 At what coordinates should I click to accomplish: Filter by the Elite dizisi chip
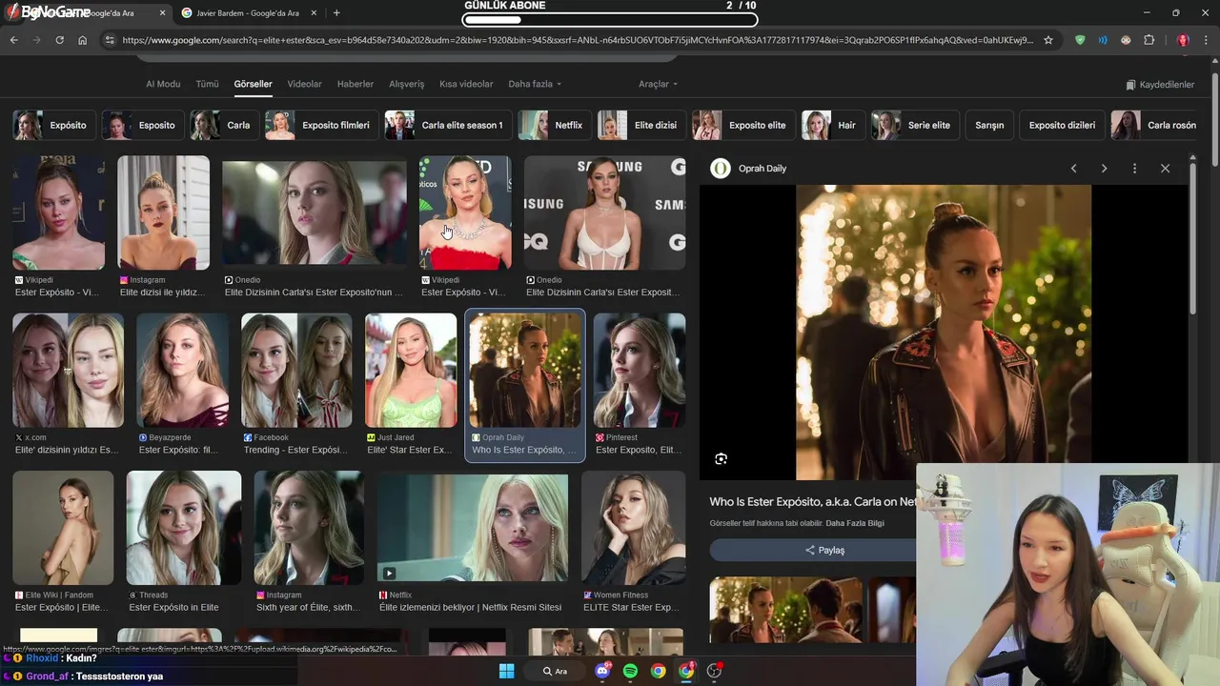tap(641, 125)
